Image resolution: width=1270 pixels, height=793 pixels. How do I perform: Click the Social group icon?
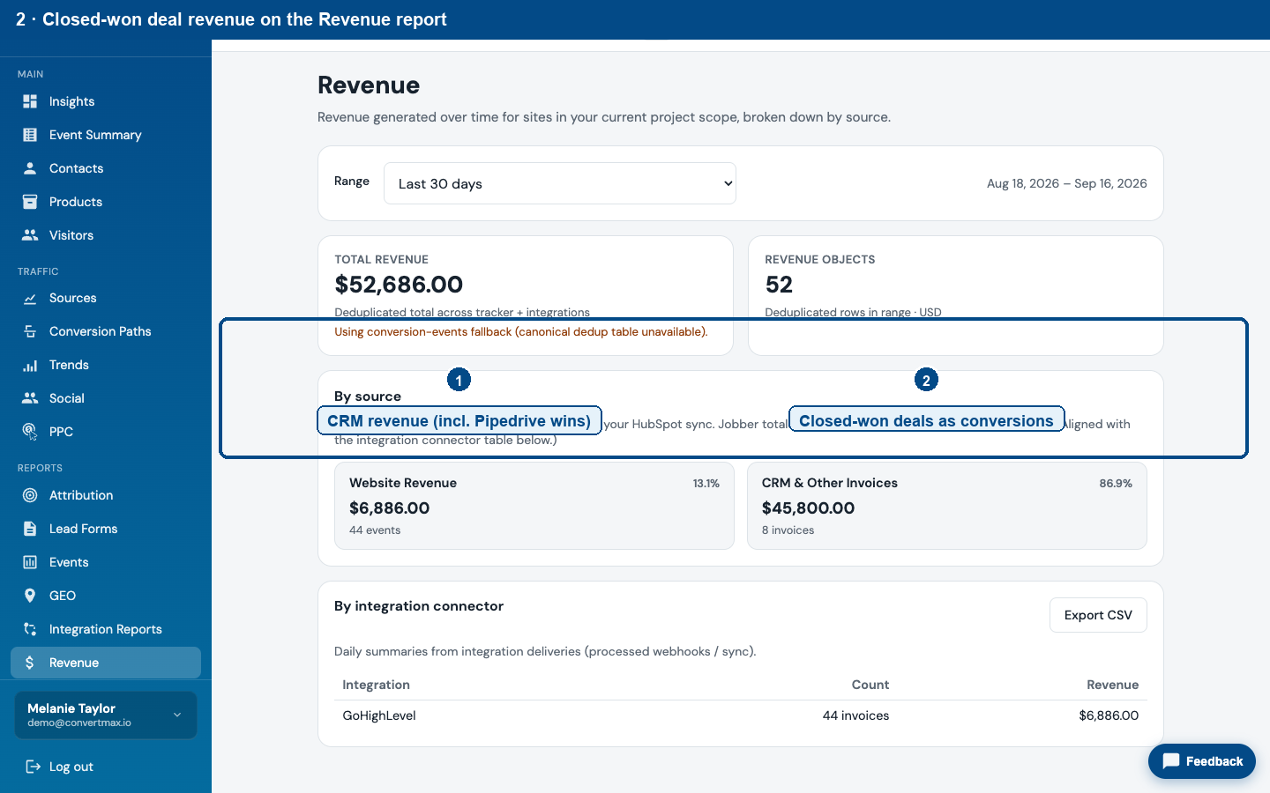(x=30, y=398)
